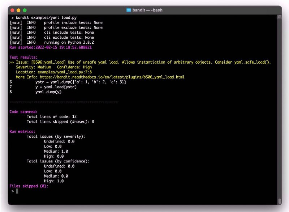289x212 pixels.
Task: Click code line 'yaml.dump(y)'
Action: tap(48, 92)
